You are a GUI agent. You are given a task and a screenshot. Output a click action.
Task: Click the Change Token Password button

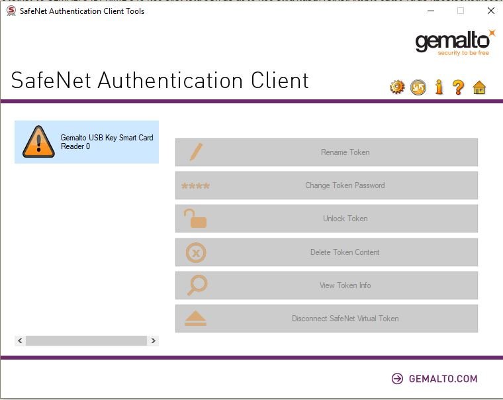coord(326,185)
